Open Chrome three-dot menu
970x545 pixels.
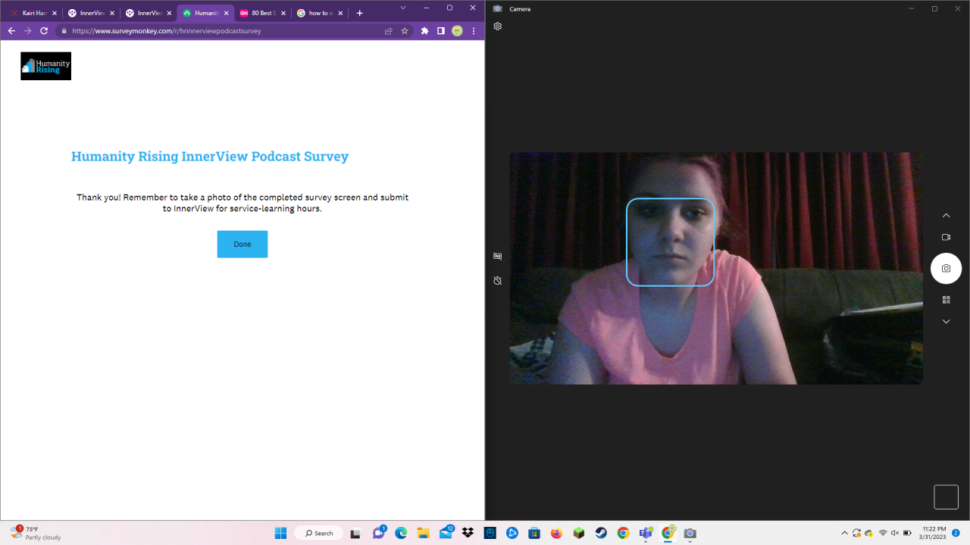(474, 31)
